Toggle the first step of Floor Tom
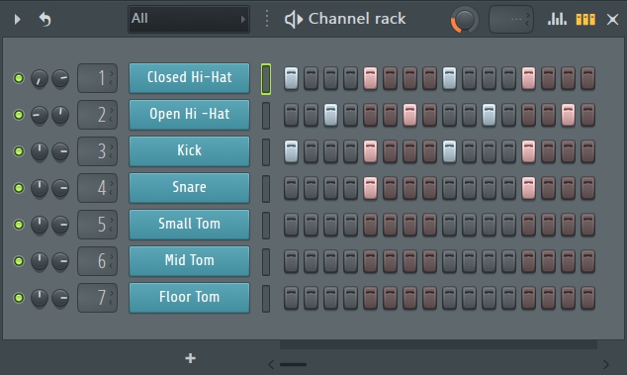The height and width of the screenshot is (375, 627). pyautogui.click(x=291, y=298)
